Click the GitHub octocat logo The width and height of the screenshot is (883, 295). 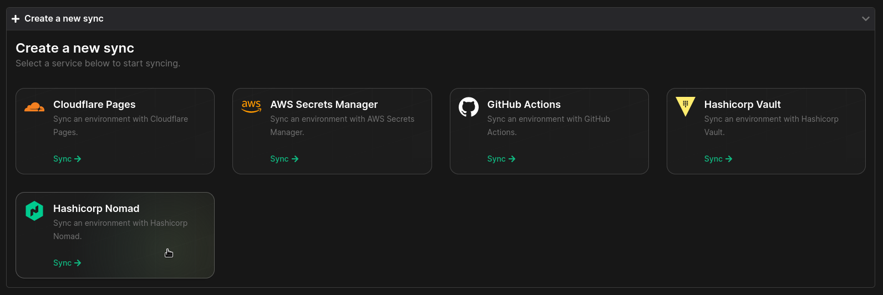(469, 107)
